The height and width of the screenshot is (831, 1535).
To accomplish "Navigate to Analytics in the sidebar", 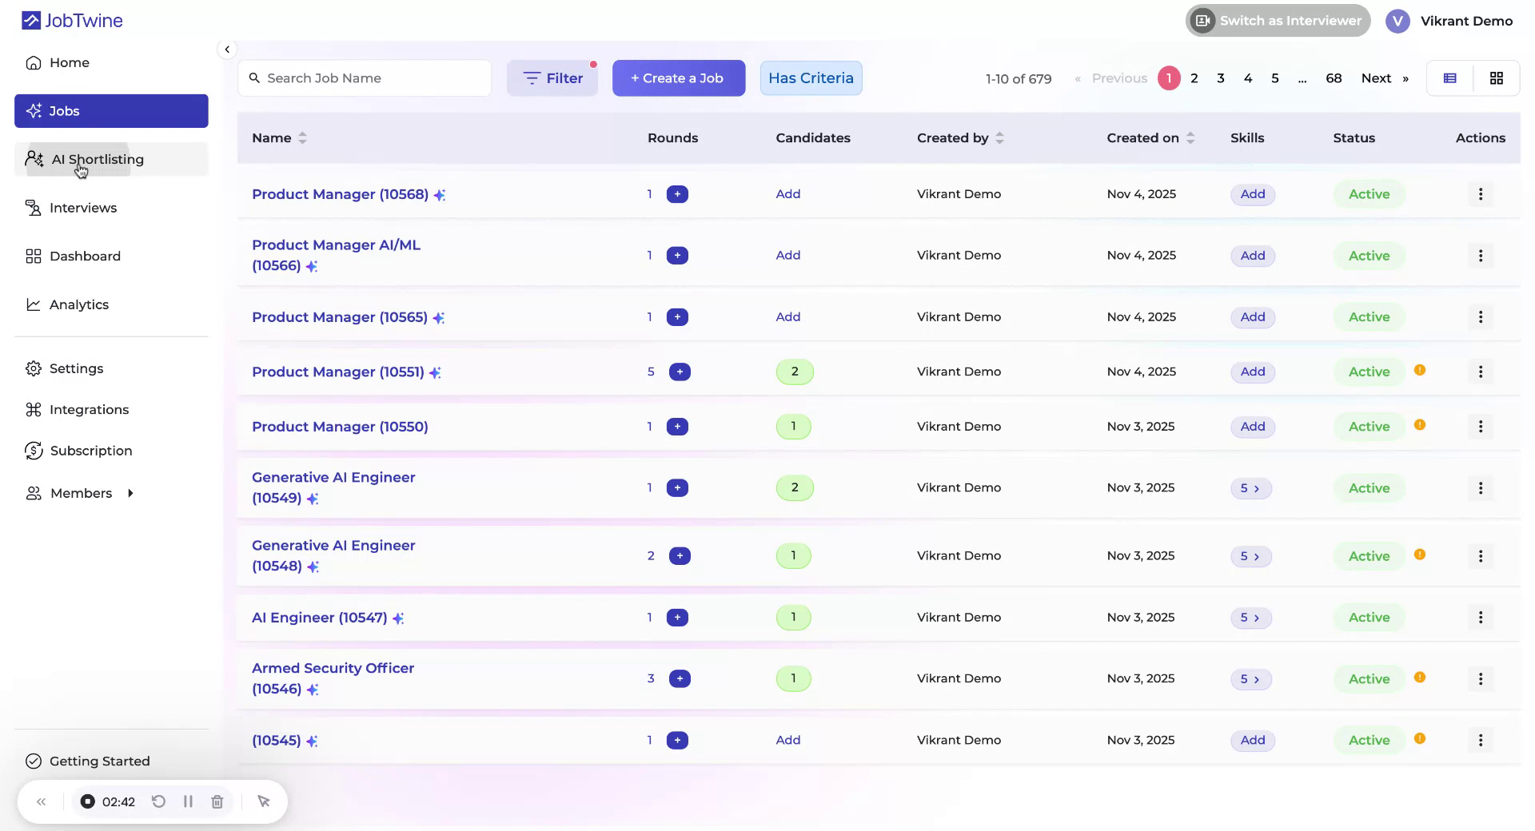I will pyautogui.click(x=79, y=304).
